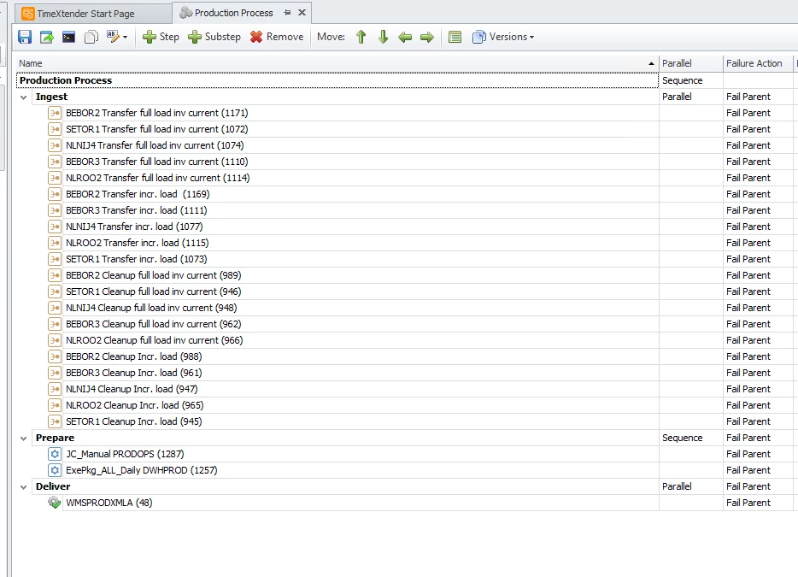
Task: Click the Save icon in toolbar
Action: (x=25, y=37)
